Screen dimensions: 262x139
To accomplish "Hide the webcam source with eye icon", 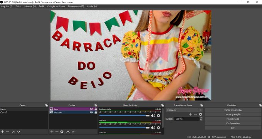I will 91,113.
